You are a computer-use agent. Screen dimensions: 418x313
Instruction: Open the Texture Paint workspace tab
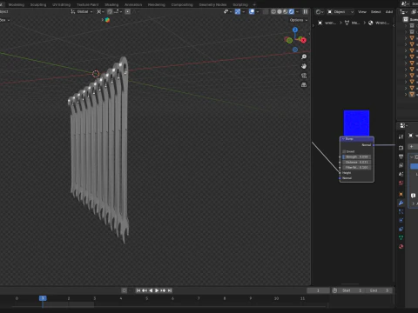[87, 4]
